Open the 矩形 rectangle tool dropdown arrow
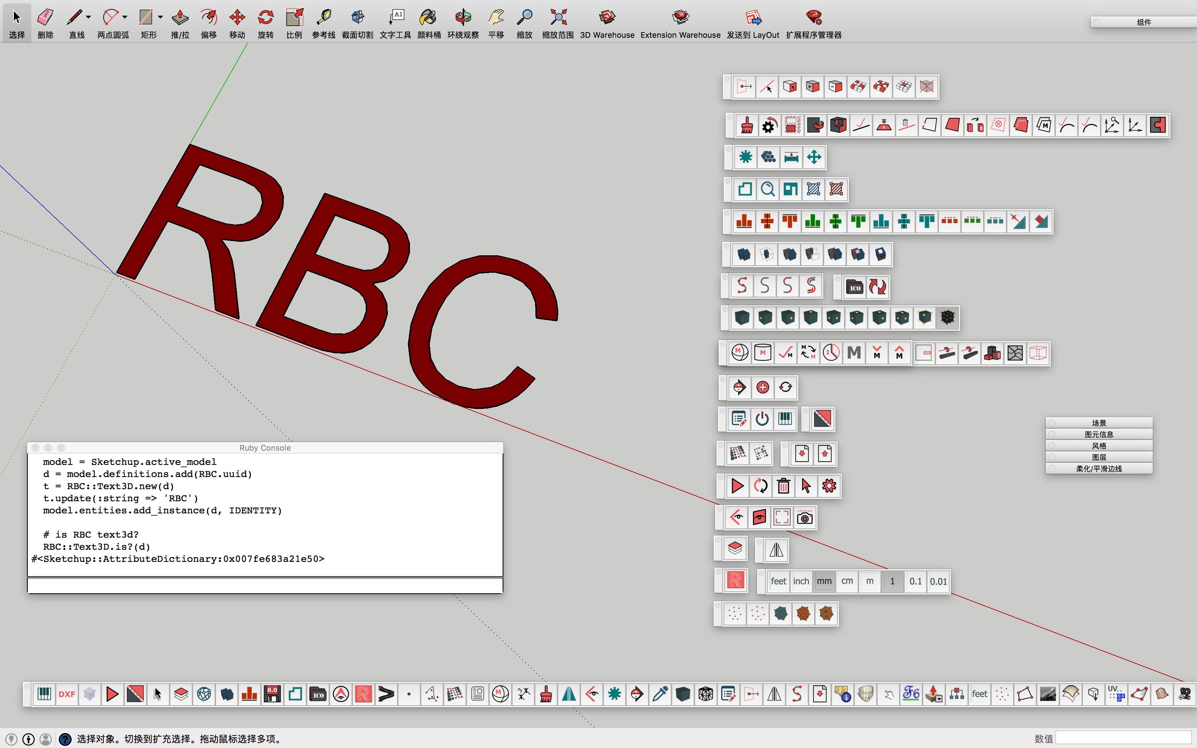The height and width of the screenshot is (748, 1197). (160, 17)
